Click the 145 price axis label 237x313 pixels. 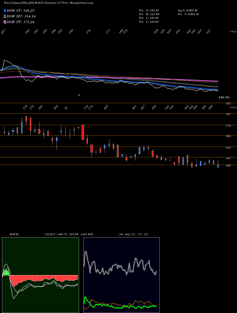(x=228, y=158)
